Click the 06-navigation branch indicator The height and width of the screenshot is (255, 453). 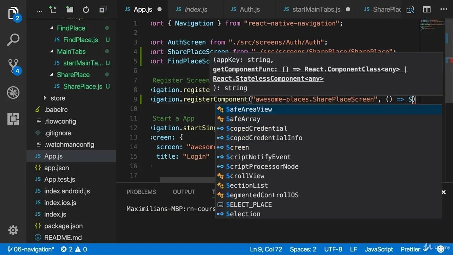pos(31,249)
